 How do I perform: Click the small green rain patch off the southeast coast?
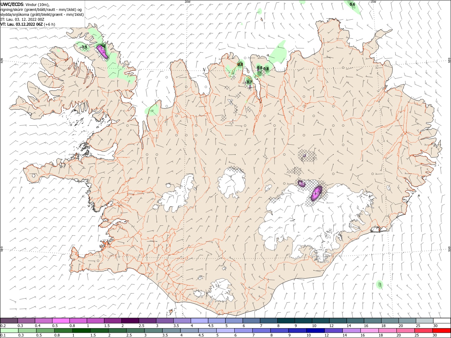pyautogui.click(x=379, y=284)
